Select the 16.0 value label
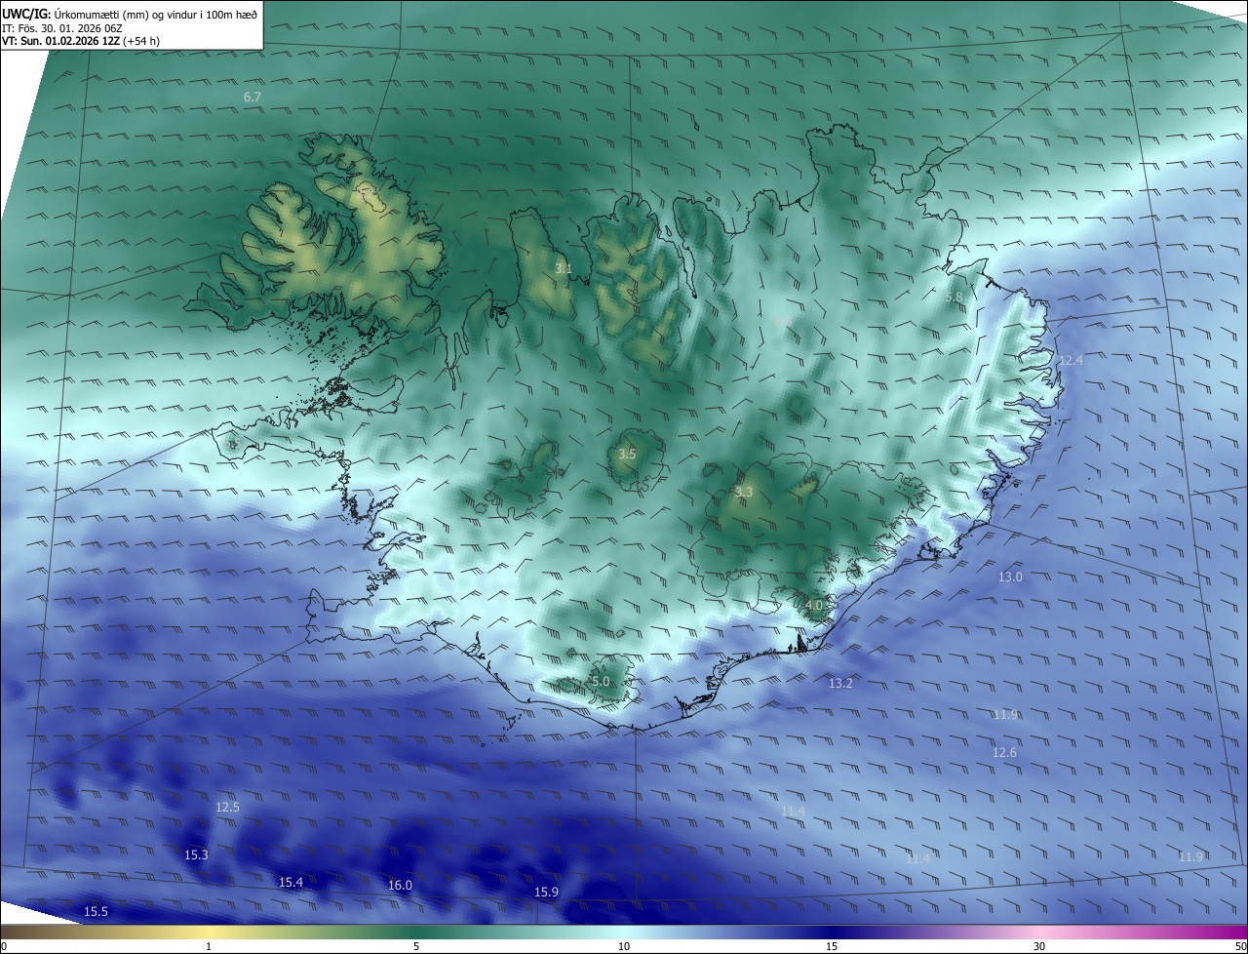 400,886
